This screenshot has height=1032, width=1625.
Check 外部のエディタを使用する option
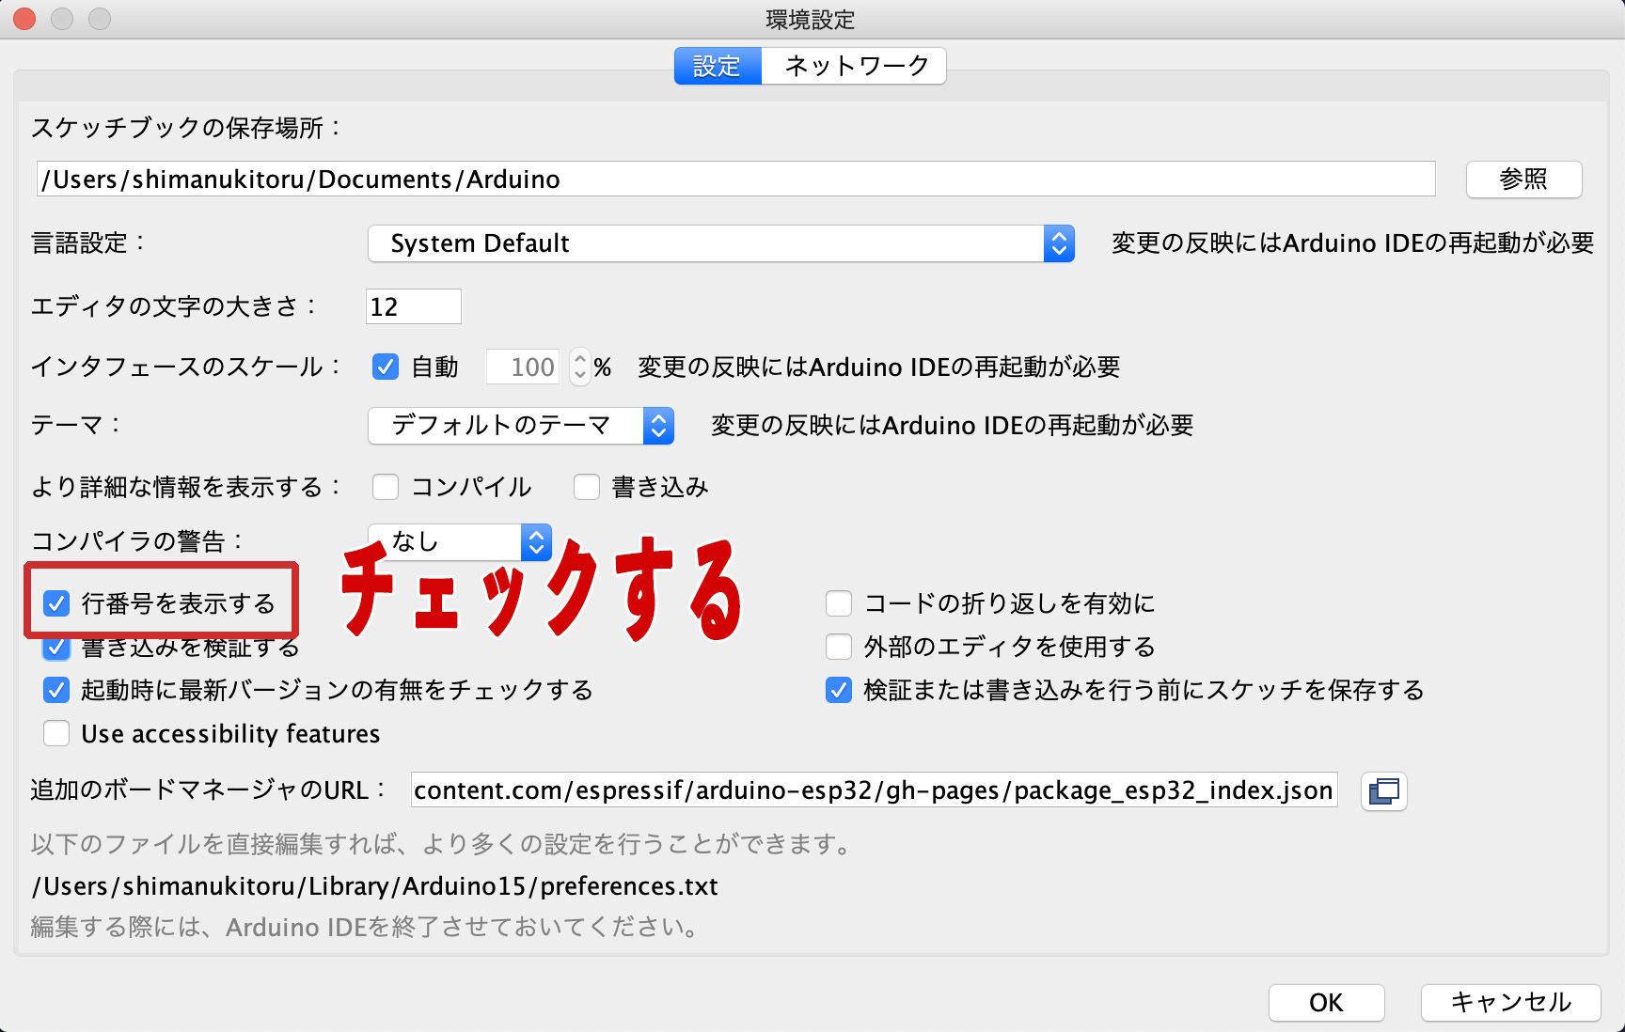pyautogui.click(x=838, y=647)
